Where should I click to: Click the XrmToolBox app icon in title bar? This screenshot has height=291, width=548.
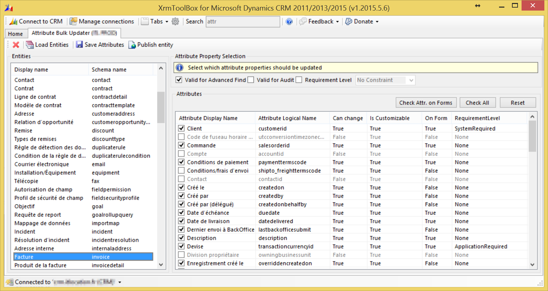pyautogui.click(x=9, y=8)
